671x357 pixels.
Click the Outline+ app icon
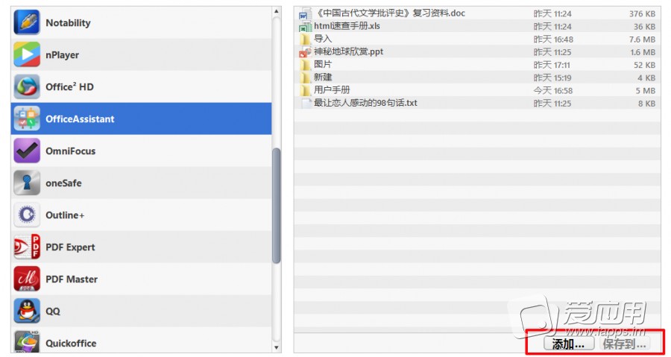[27, 215]
